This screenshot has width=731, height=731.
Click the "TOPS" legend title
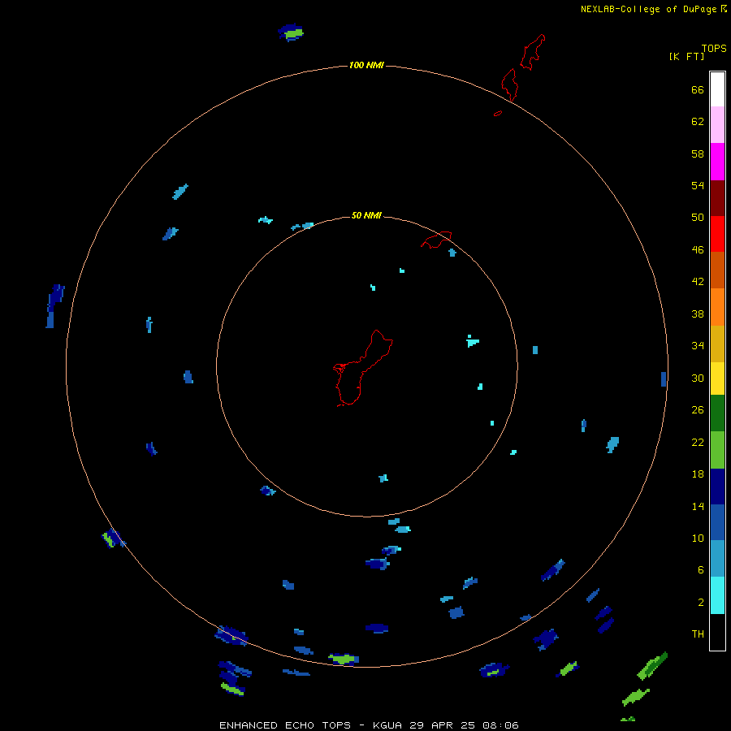pyautogui.click(x=714, y=48)
